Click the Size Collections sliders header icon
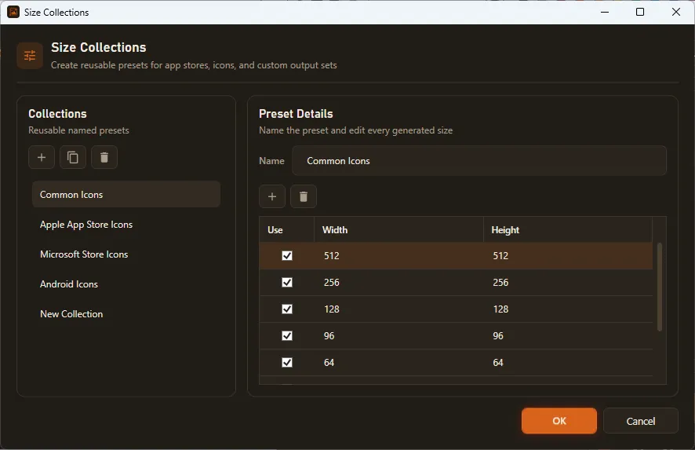Screen dimensions: 695x450 click(x=30, y=56)
